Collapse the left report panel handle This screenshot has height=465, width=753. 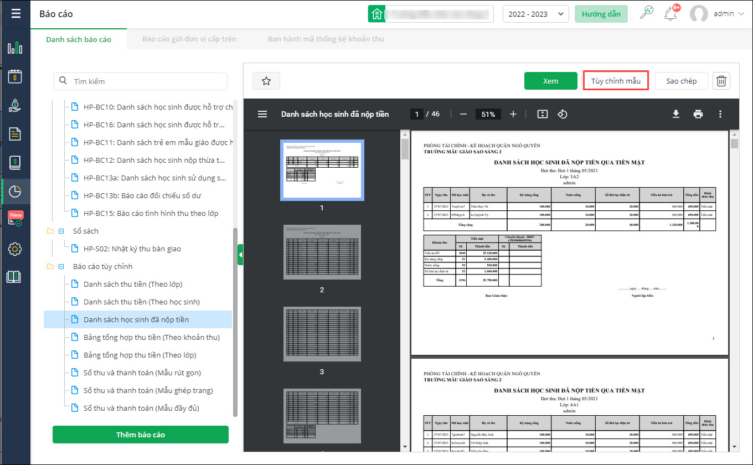(240, 255)
